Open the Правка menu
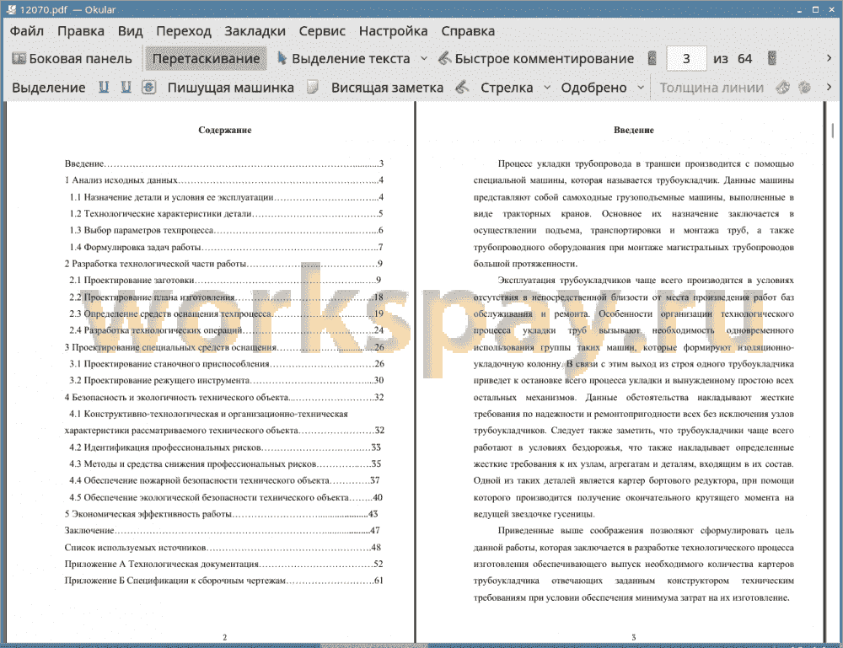 point(81,31)
